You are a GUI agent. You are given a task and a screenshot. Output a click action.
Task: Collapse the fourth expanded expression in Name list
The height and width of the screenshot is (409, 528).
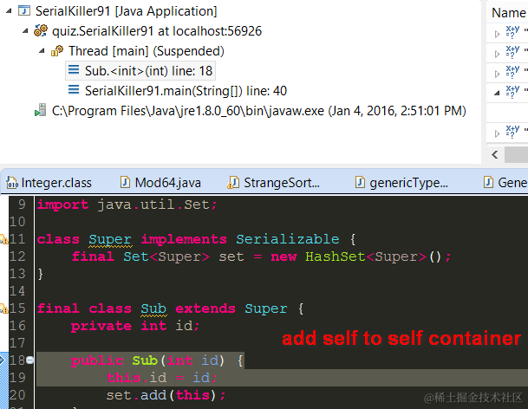pos(497,94)
